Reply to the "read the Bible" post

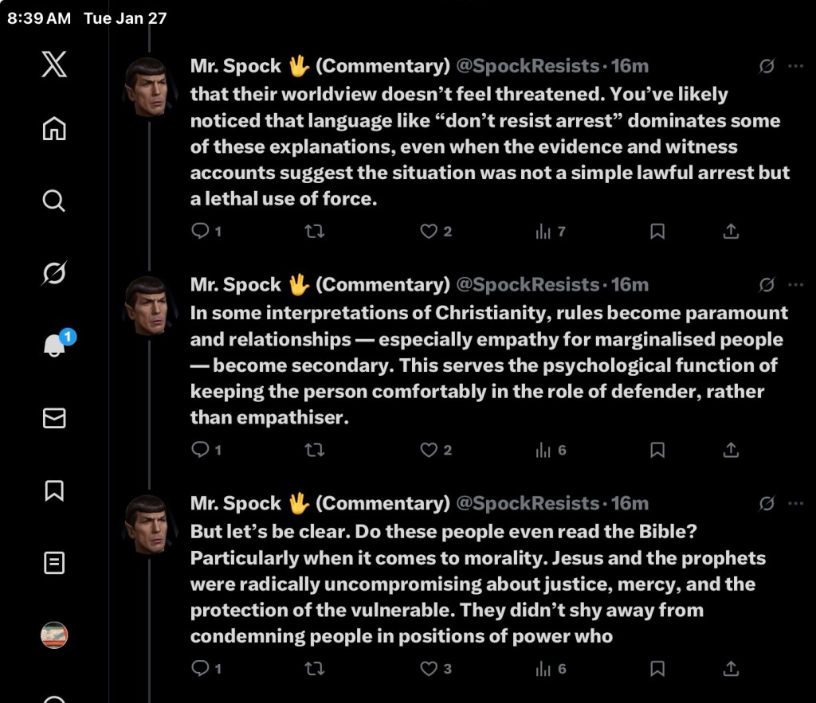point(200,669)
